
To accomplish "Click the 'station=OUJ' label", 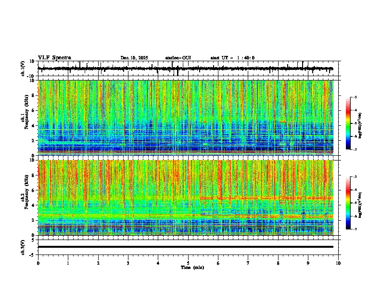I will [178, 58].
